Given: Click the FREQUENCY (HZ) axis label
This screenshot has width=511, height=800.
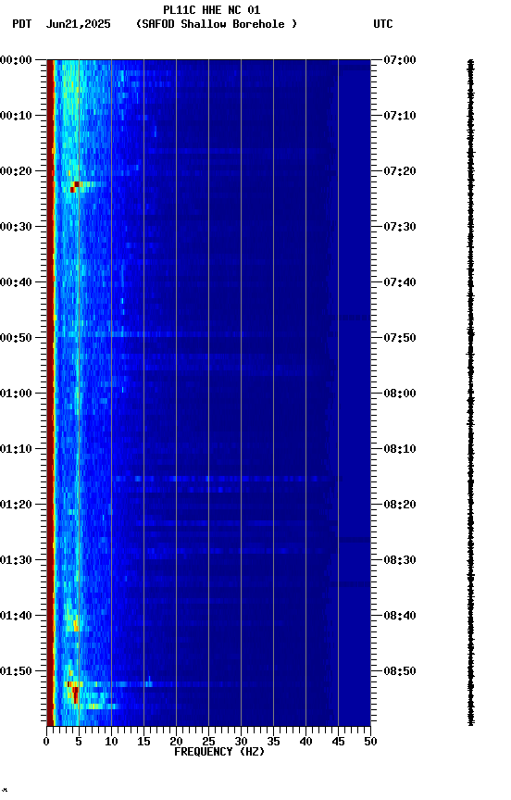Looking at the screenshot, I should 219,753.
